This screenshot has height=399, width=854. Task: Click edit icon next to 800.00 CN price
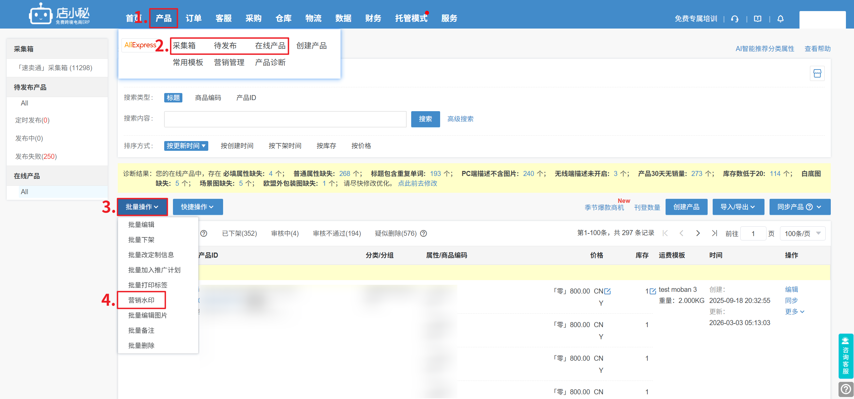pos(608,291)
